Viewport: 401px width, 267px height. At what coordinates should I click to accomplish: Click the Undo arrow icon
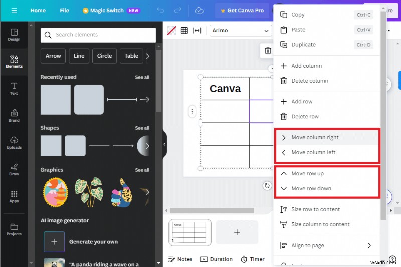coord(160,10)
